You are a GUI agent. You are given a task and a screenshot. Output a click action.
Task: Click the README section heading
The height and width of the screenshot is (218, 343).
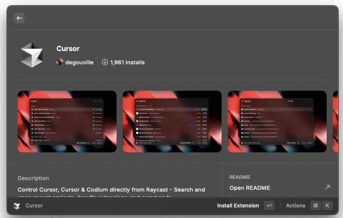click(240, 177)
